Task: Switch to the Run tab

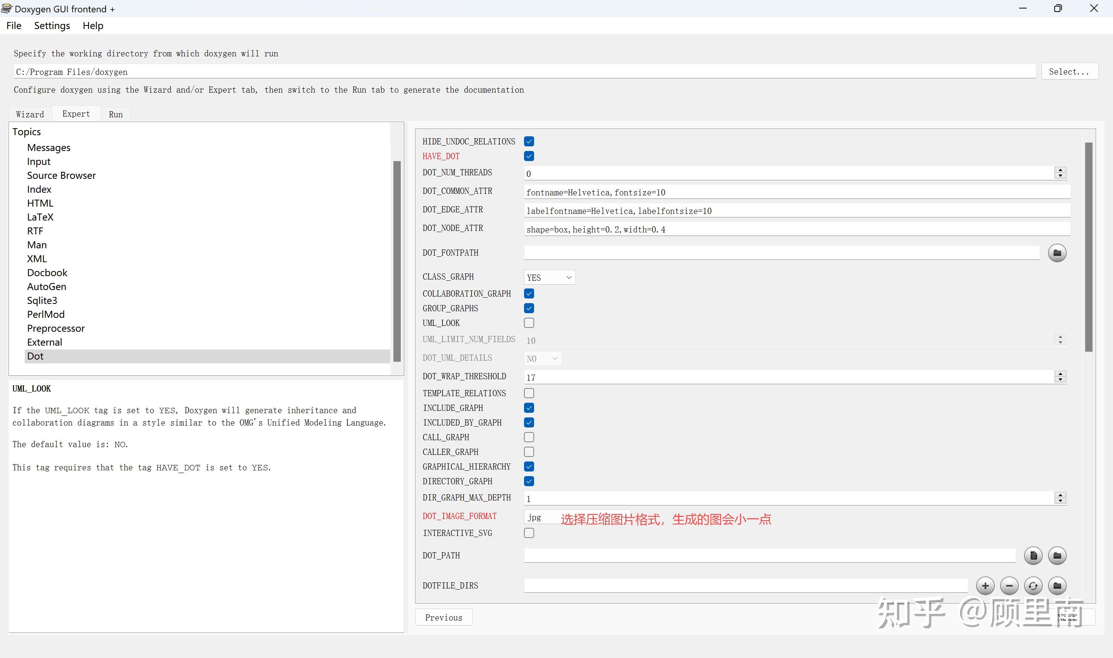Action: tap(115, 114)
